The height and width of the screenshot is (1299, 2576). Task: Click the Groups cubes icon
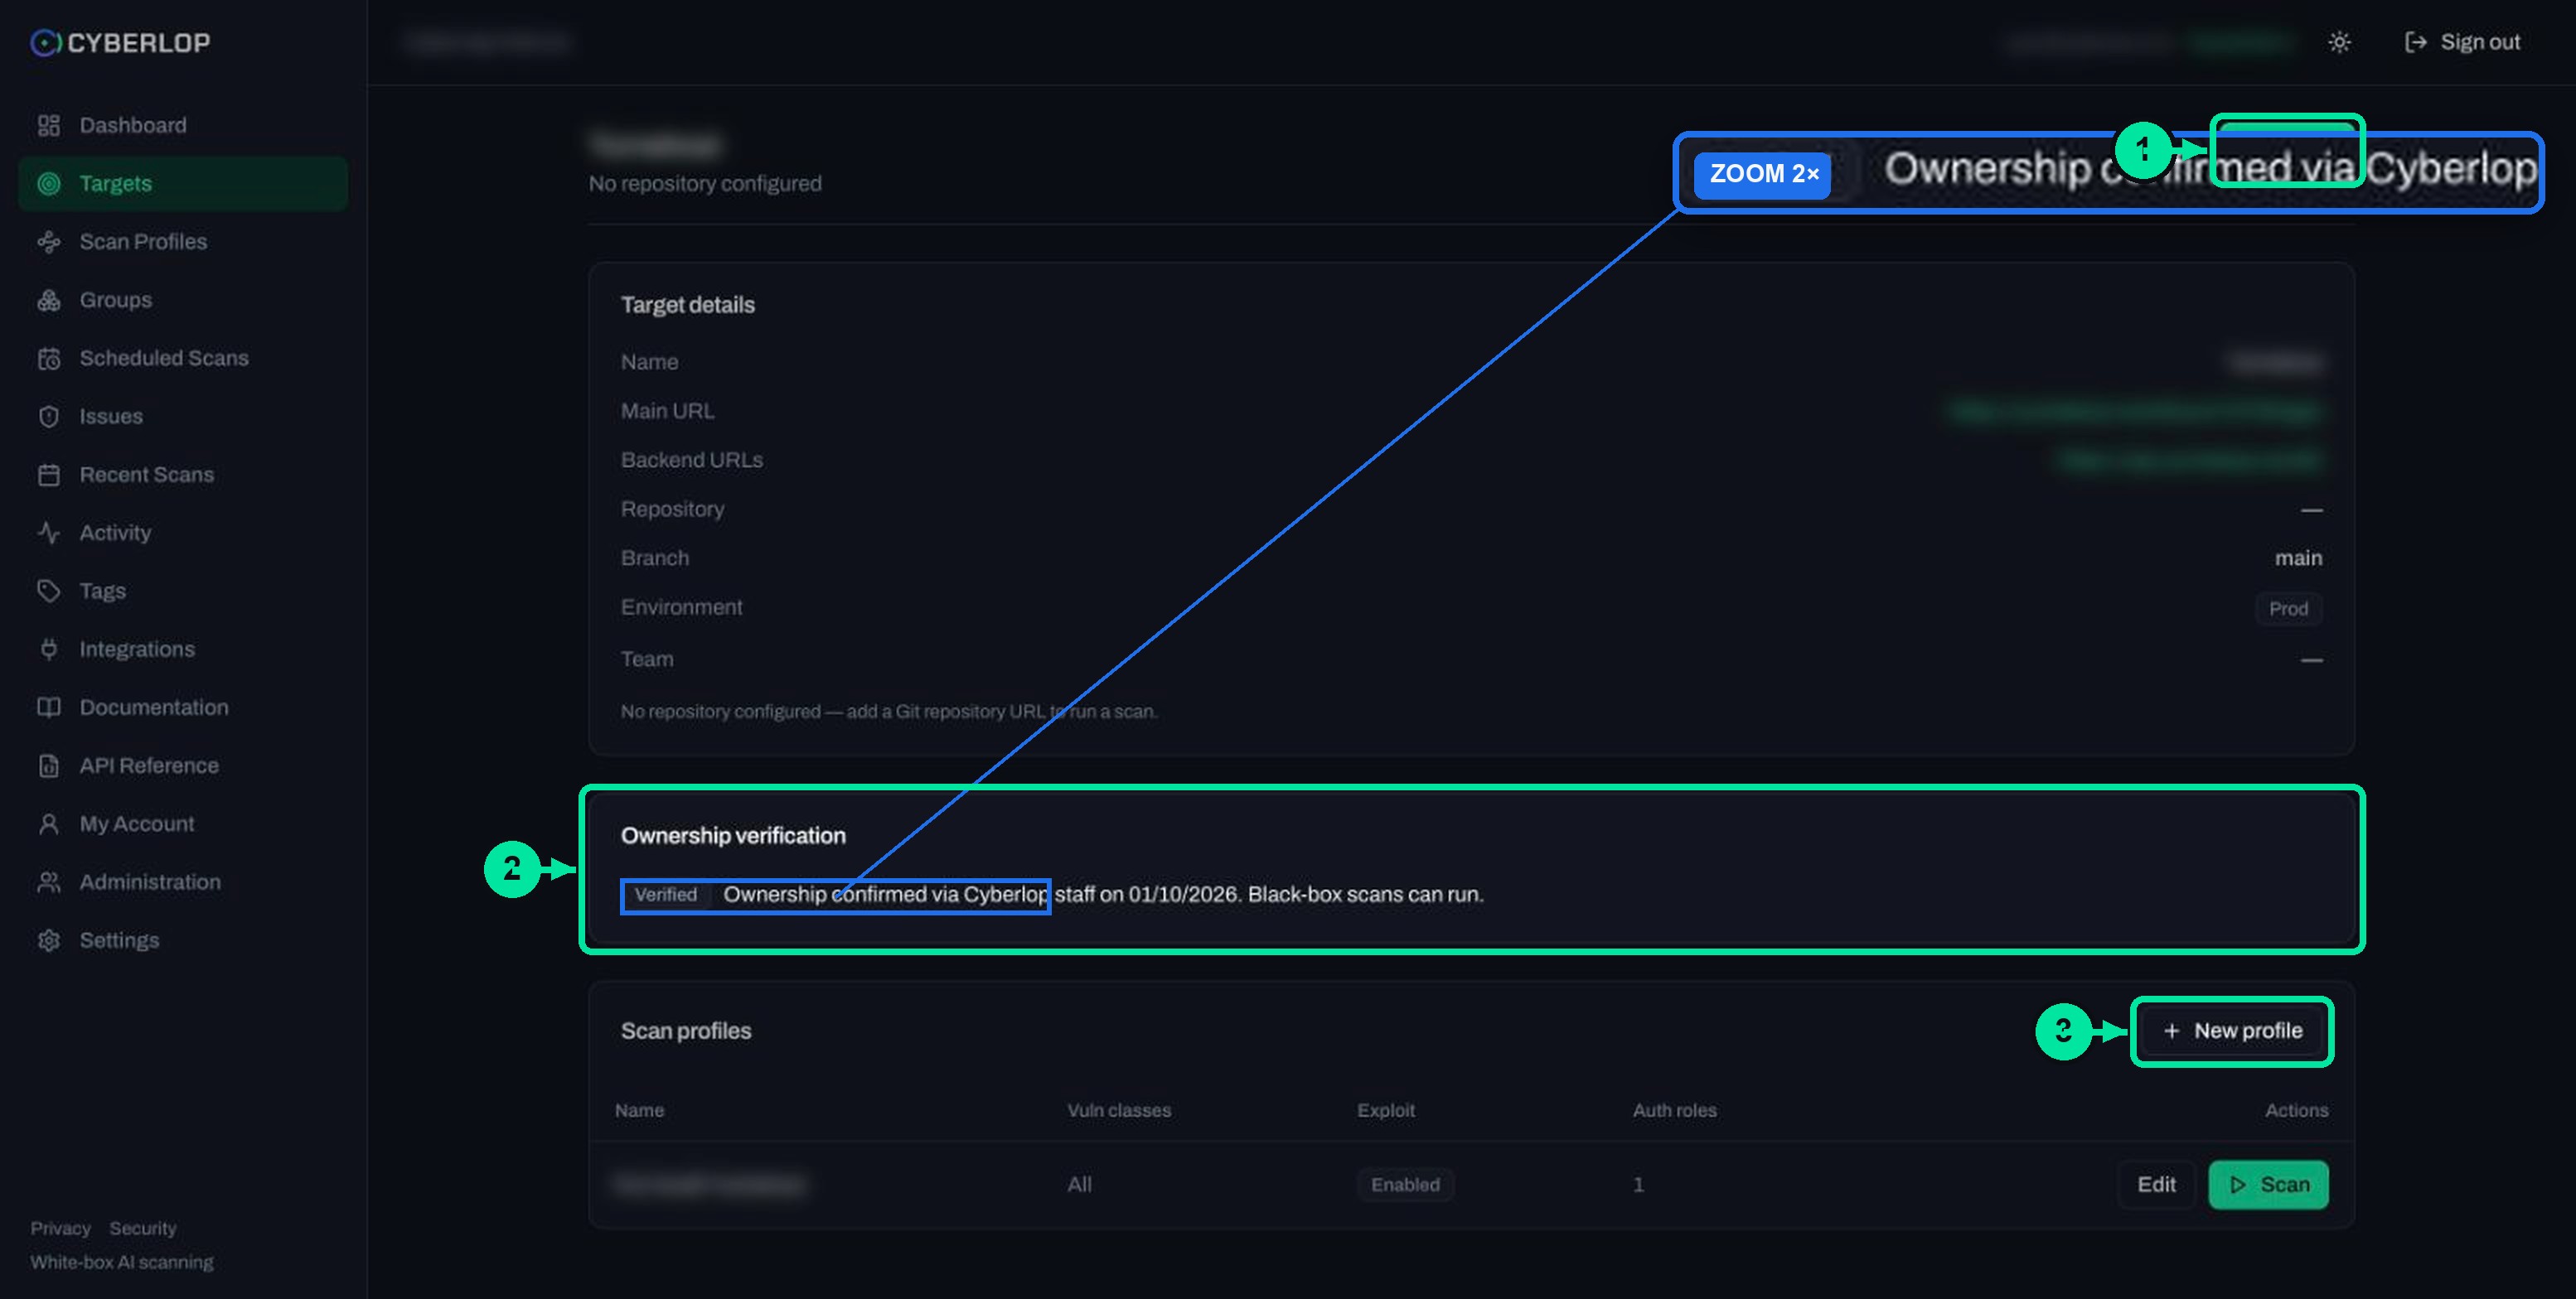49,300
